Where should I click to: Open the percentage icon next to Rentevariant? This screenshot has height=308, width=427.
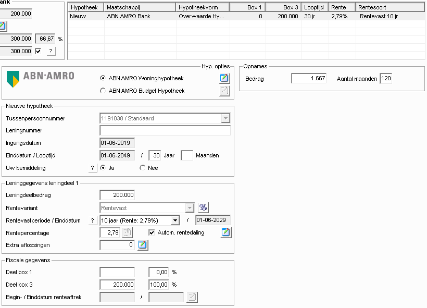(x=203, y=208)
